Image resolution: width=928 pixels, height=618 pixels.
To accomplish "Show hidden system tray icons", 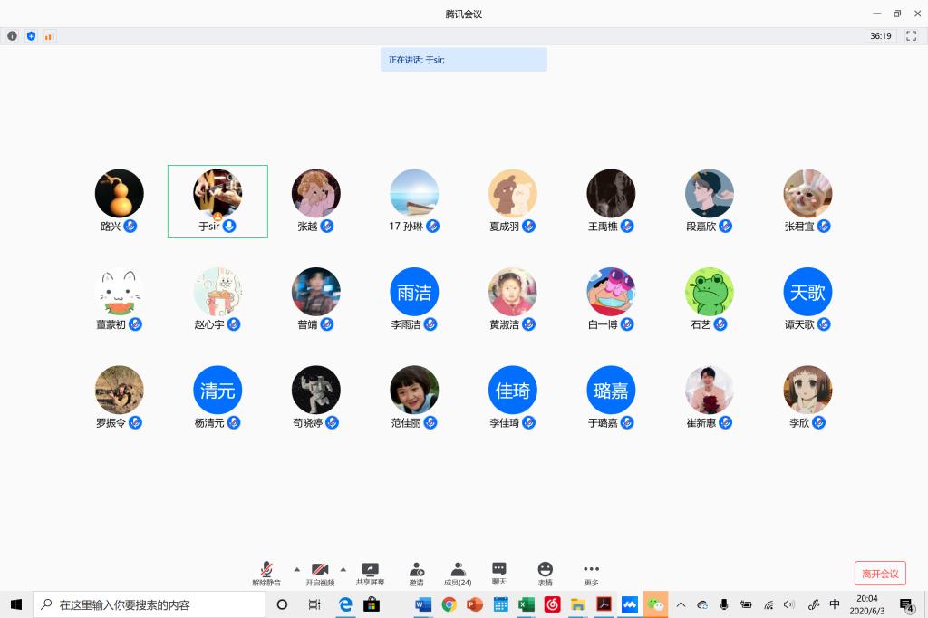I will click(x=681, y=604).
